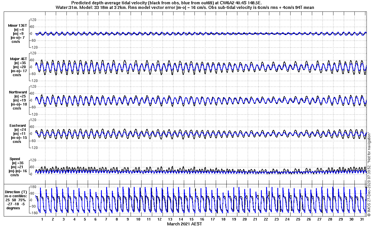The width and height of the screenshot is (374, 230).
Task: Click day '23' on the date axis
Action: click(x=276, y=219)
